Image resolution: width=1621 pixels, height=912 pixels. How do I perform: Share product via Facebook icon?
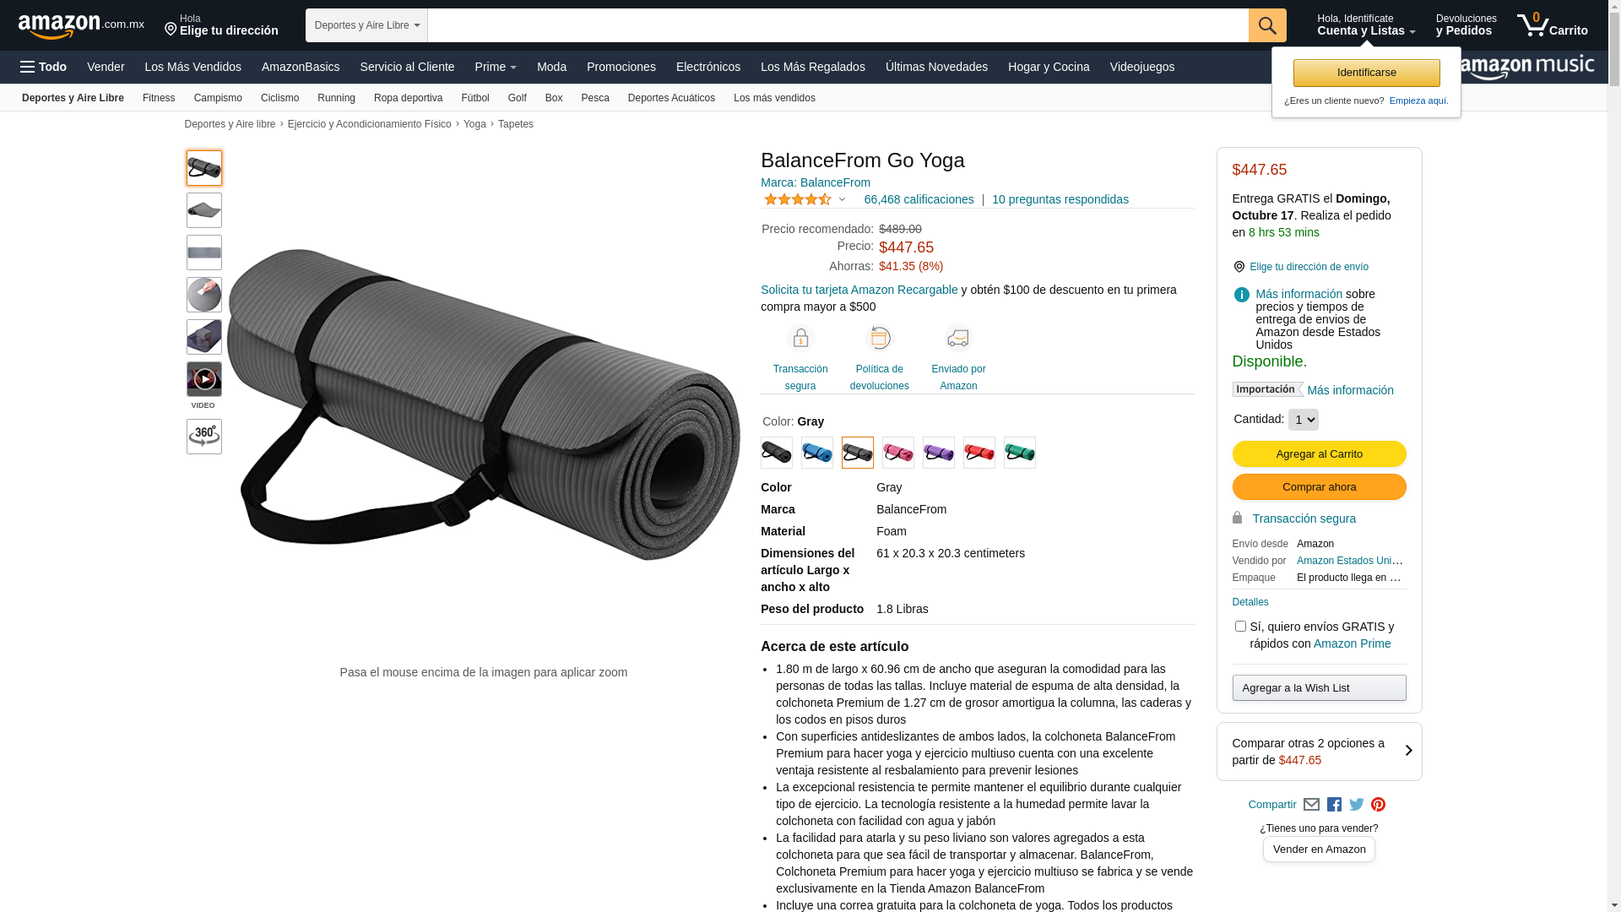1334,805
